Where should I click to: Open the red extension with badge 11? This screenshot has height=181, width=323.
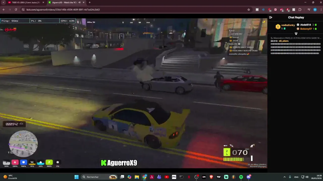click(x=270, y=10)
